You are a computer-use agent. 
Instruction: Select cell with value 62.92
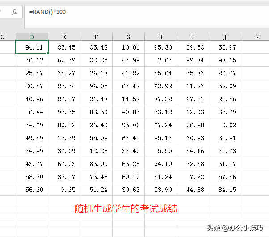point(160,86)
